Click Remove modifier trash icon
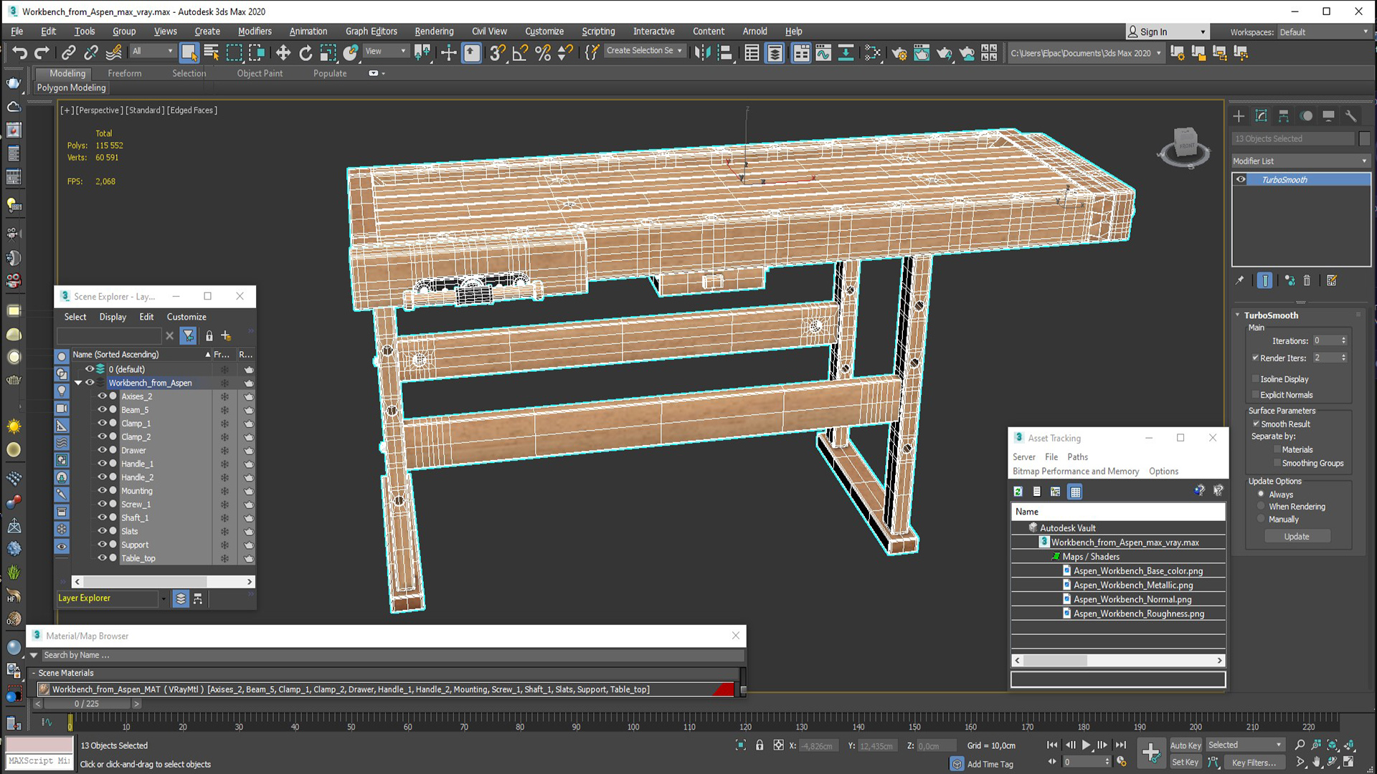1377x774 pixels. tap(1307, 281)
